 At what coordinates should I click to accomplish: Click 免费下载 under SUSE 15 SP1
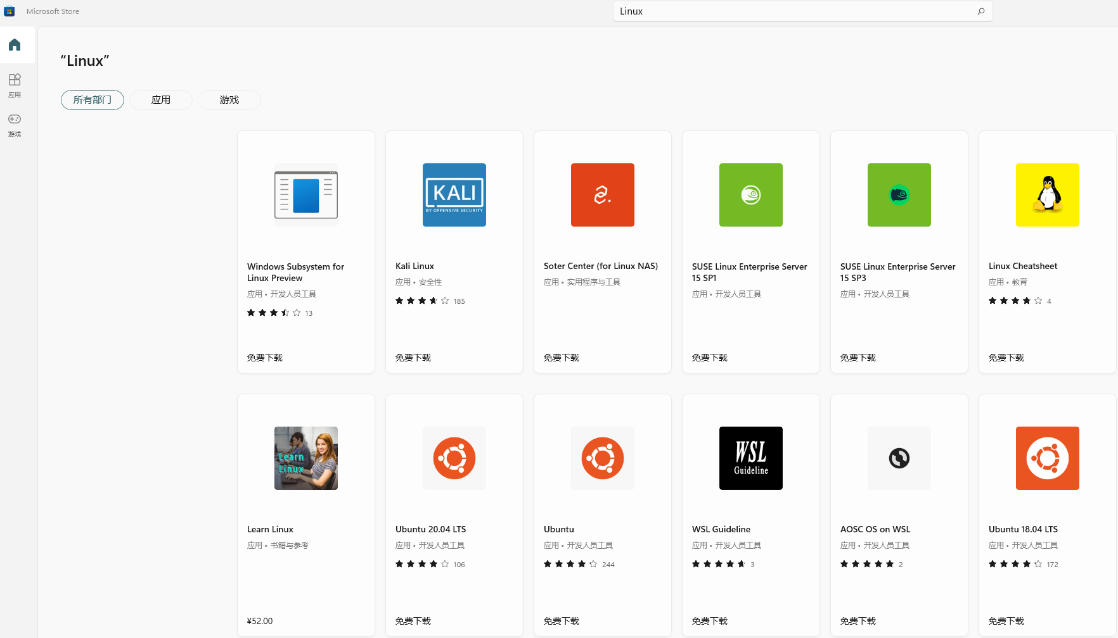coord(710,358)
